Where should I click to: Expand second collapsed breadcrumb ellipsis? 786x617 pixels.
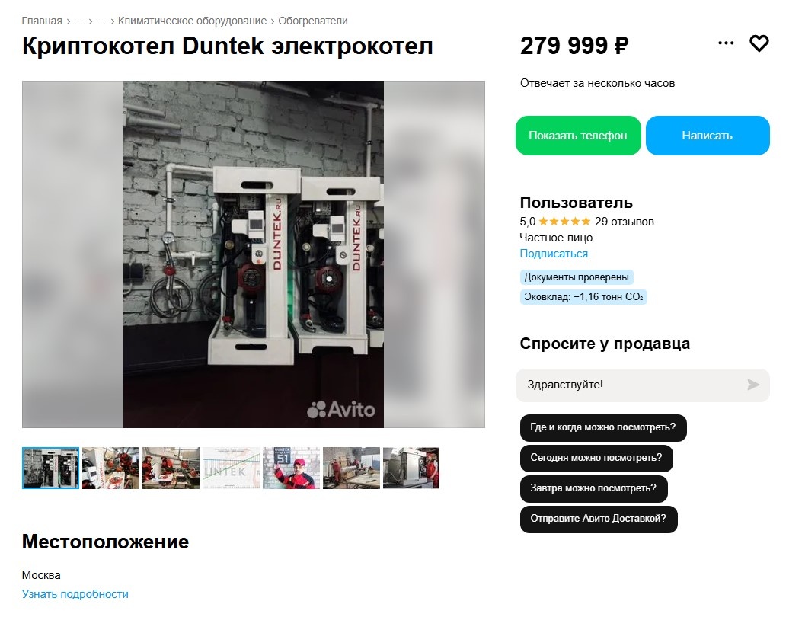click(x=101, y=21)
